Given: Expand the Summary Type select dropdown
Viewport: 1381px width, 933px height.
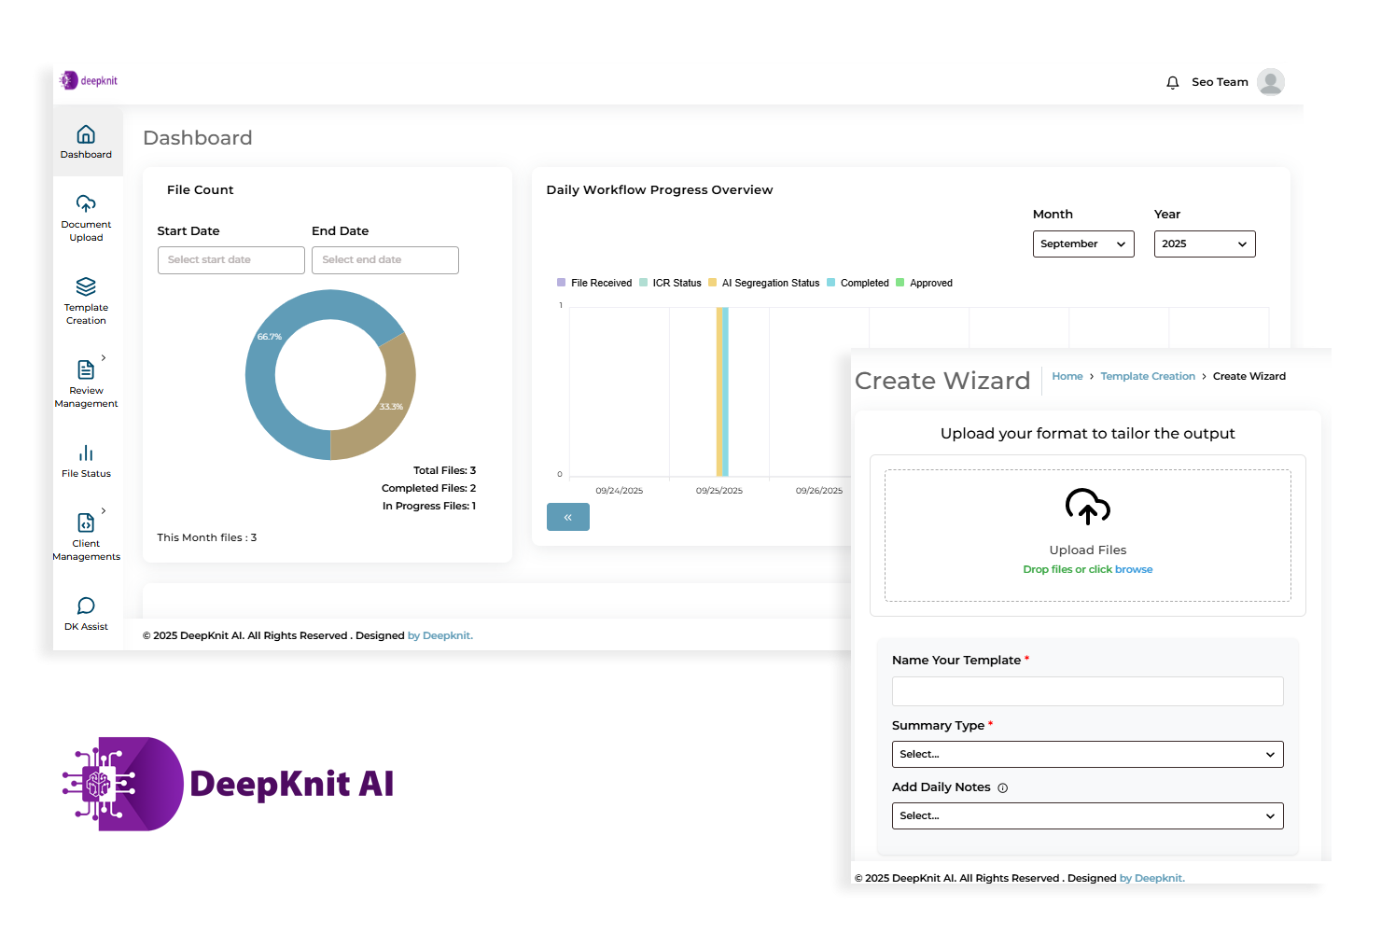Looking at the screenshot, I should [x=1087, y=754].
